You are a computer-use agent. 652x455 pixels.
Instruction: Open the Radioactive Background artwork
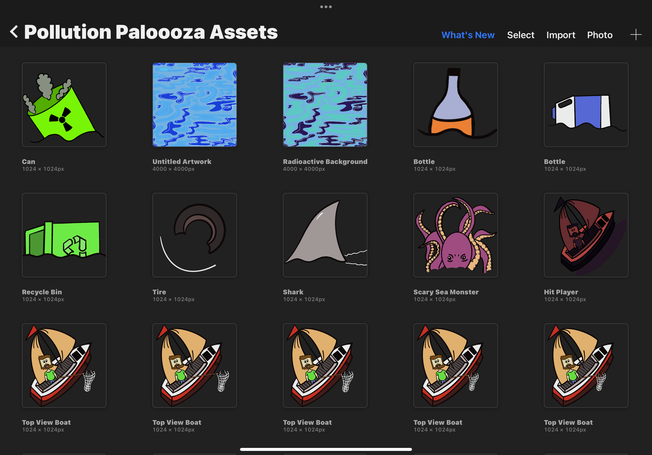[x=325, y=105]
